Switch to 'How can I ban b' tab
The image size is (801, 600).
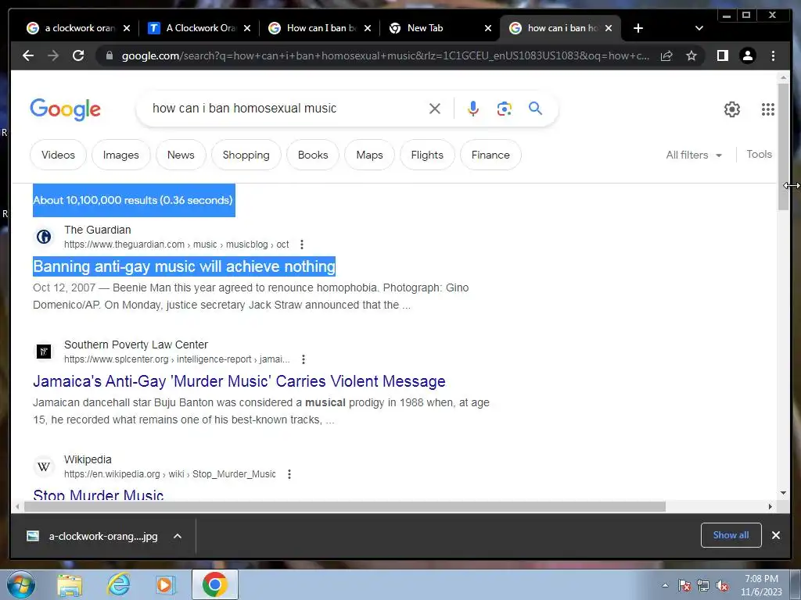tap(314, 28)
